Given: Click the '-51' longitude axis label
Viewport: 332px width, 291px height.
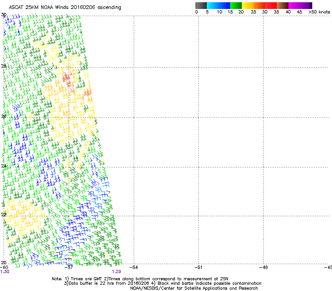Looking at the screenshot, I should (x=198, y=267).
